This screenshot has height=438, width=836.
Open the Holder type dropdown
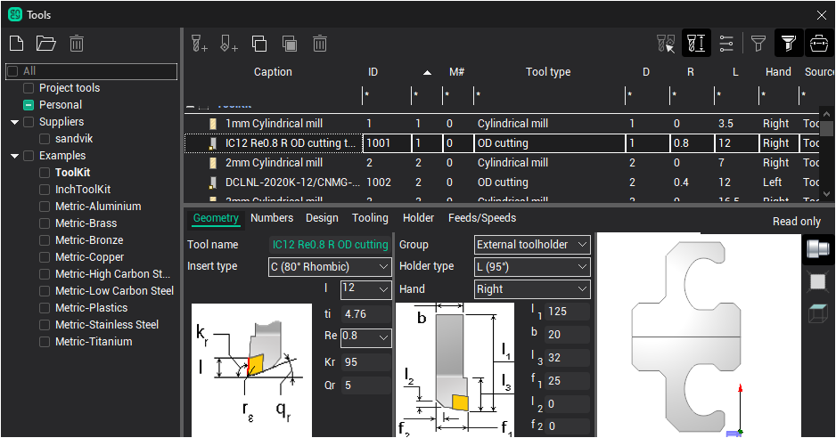[x=532, y=266]
